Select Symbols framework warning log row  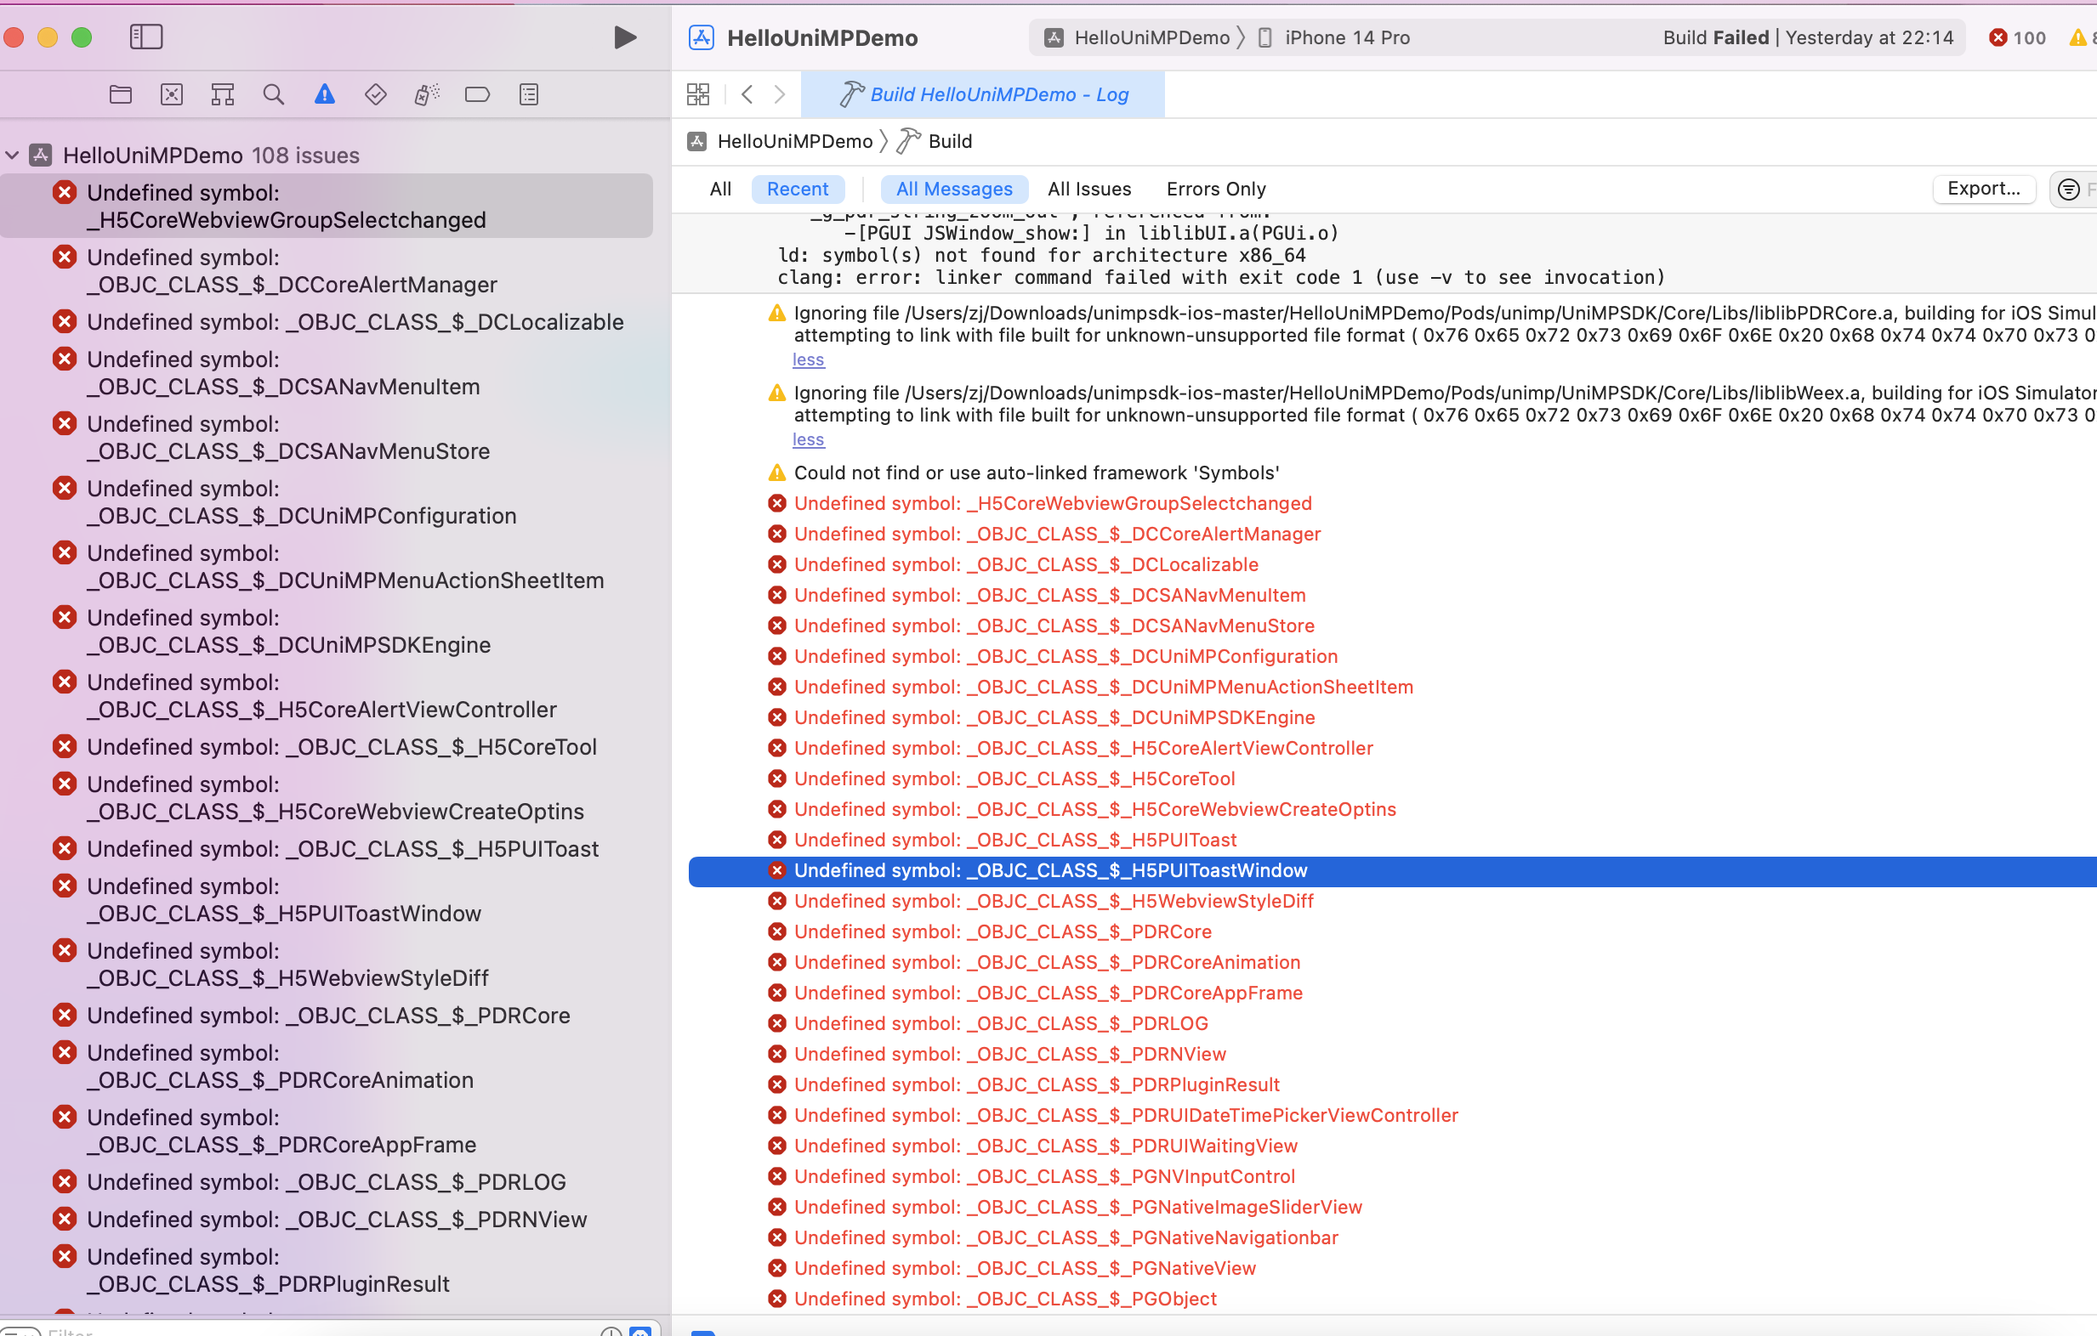[1037, 473]
